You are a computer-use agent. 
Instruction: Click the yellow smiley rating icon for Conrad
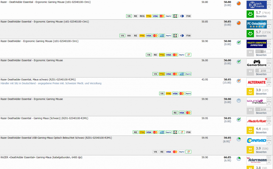(x=250, y=150)
